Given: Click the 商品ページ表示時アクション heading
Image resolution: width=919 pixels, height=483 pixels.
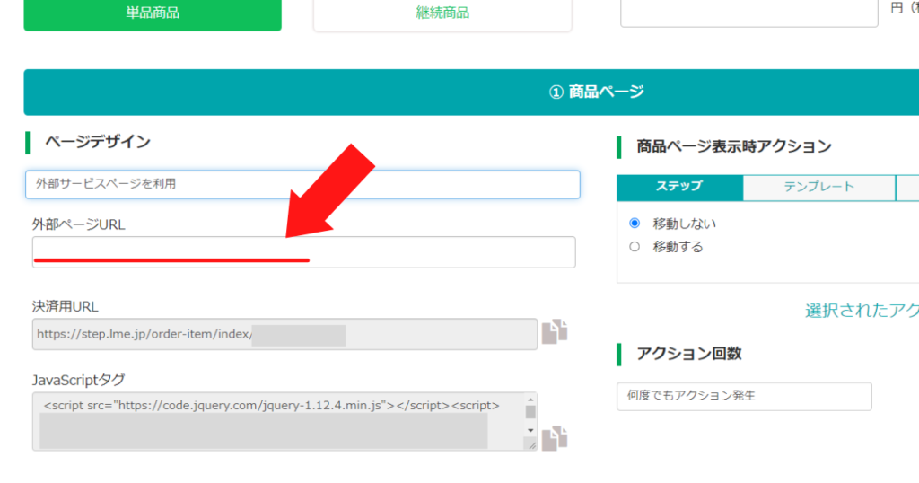Looking at the screenshot, I should pyautogui.click(x=734, y=146).
